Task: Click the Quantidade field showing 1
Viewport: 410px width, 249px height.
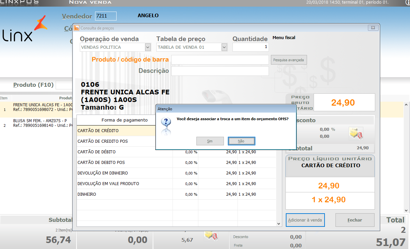Action: (x=250, y=47)
